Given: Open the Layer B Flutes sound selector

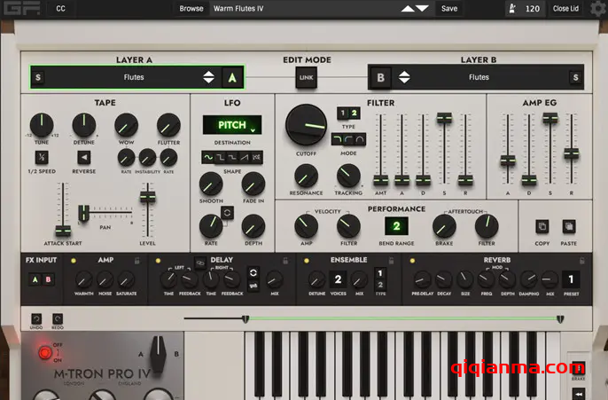Looking at the screenshot, I should [x=479, y=77].
